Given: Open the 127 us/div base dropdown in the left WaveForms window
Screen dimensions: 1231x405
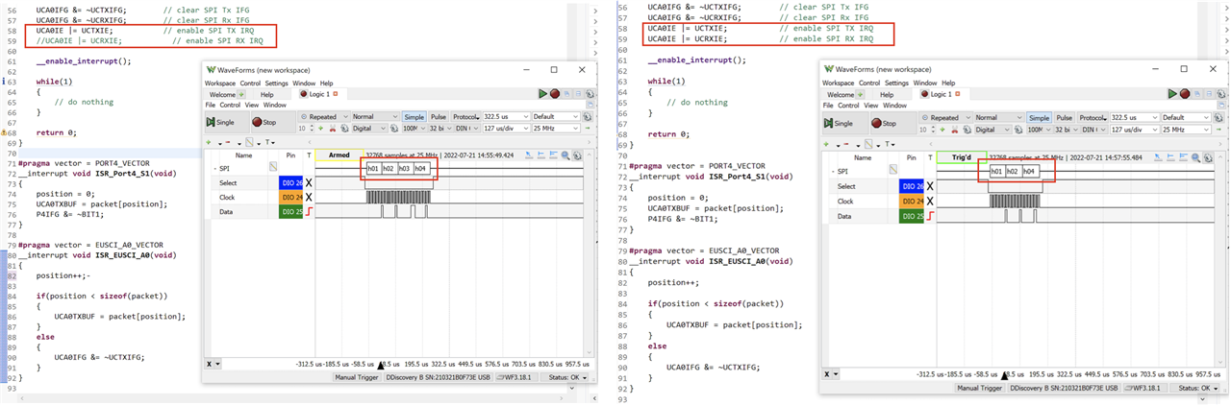Looking at the screenshot, I should tap(506, 129).
